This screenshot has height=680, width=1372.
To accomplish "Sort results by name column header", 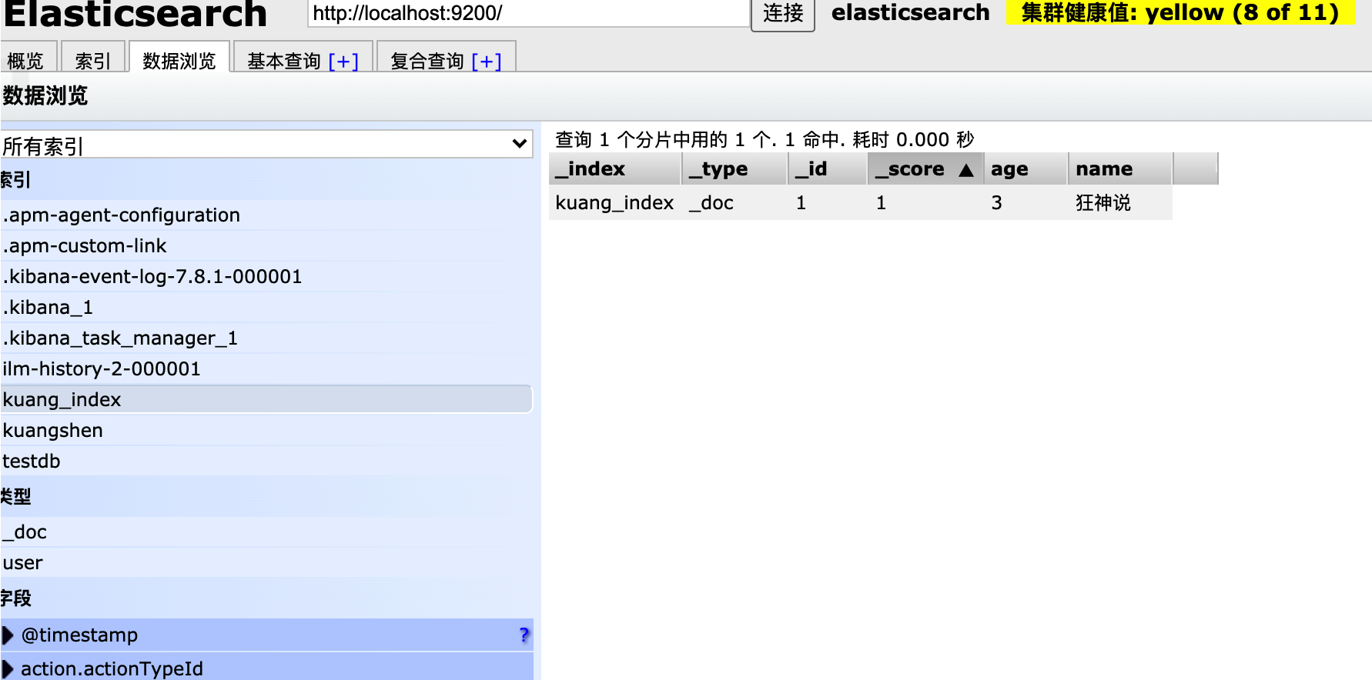I will tap(1121, 168).
